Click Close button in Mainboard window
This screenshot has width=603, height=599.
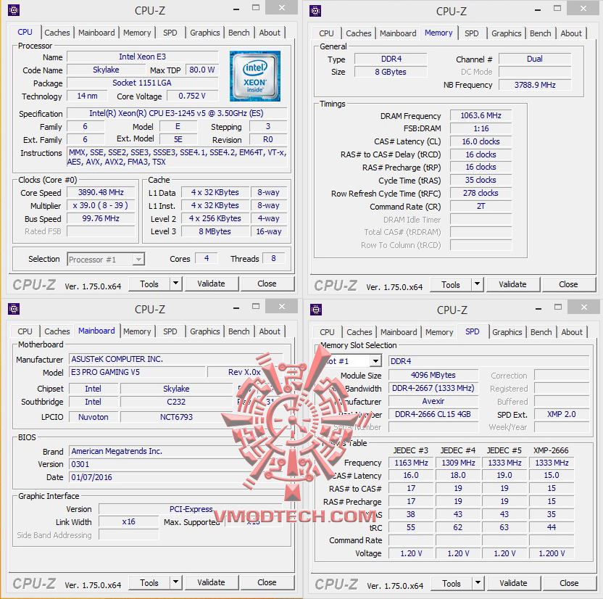267,582
